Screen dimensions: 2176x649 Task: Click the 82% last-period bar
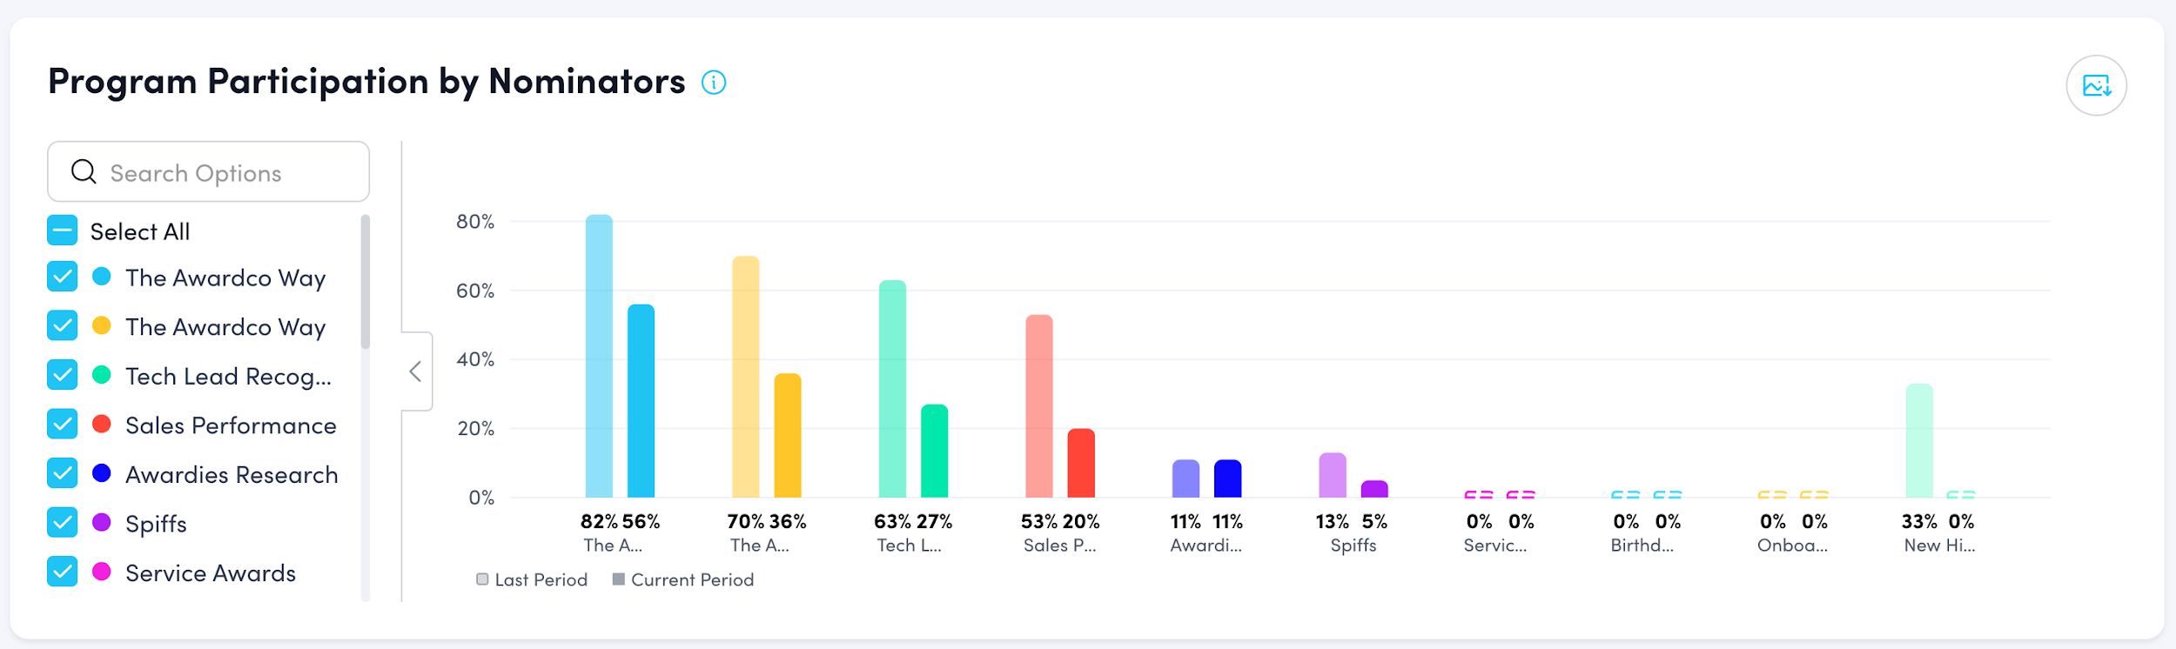pos(599,357)
